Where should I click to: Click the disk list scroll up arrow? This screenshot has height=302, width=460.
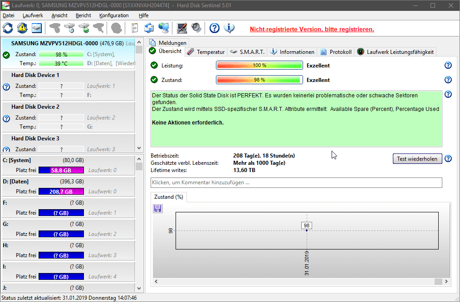[139, 42]
